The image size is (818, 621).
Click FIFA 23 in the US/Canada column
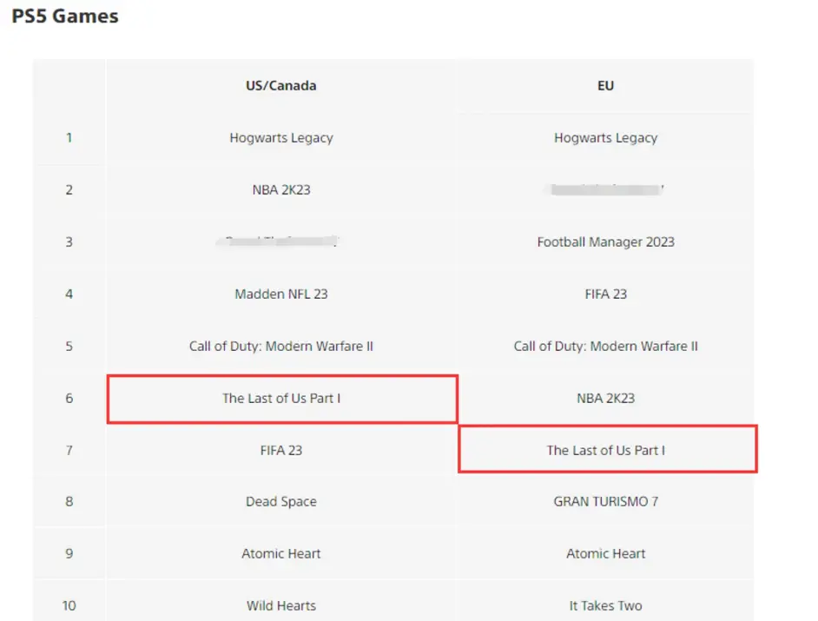[281, 450]
